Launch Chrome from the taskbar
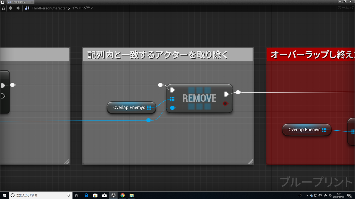Viewport: 355px width, 199px height. click(122, 195)
